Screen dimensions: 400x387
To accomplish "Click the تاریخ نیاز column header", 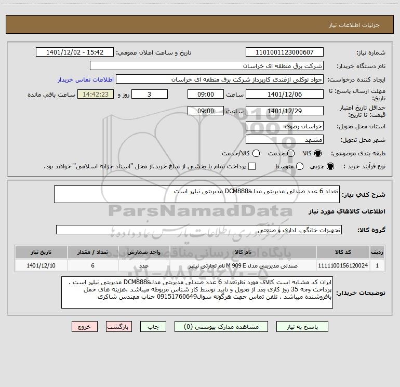I will coord(41,252).
